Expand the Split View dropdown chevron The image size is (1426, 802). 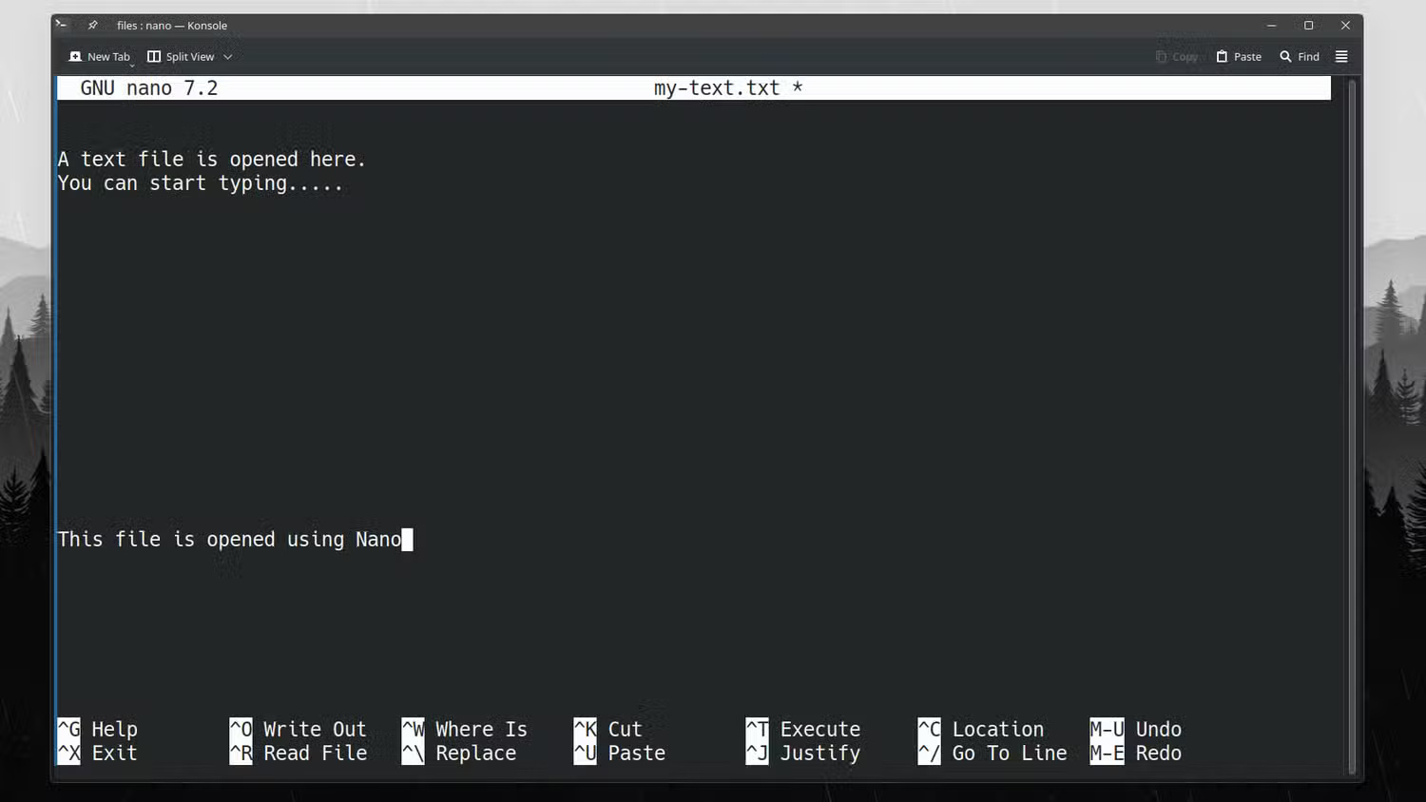click(x=228, y=57)
